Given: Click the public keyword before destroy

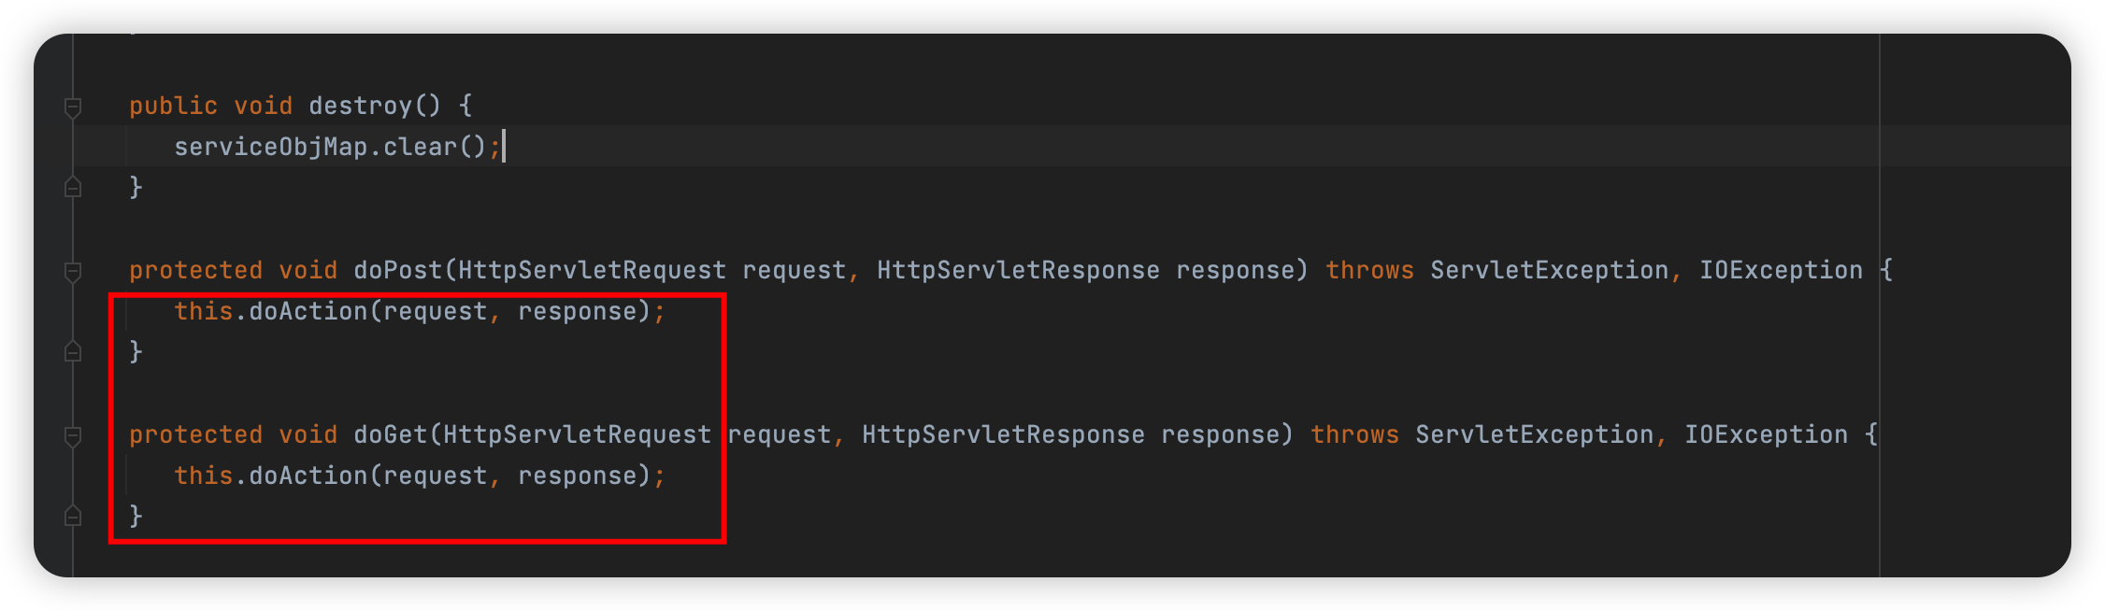Looking at the screenshot, I should 173,106.
